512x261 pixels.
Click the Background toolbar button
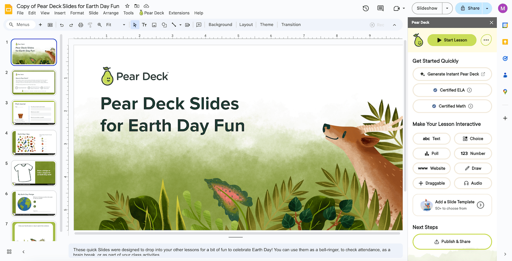(x=220, y=25)
